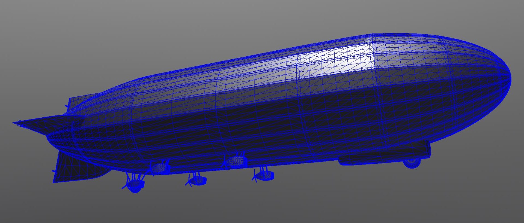The image size is (524, 223).
Task: Select the airship's main hull envelope
Action: [278, 103]
